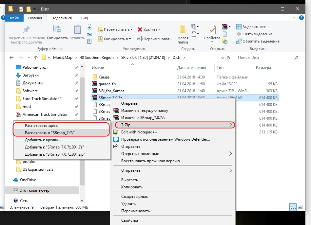
Task: Click the Back arrow navigation button
Action: coord(11,58)
